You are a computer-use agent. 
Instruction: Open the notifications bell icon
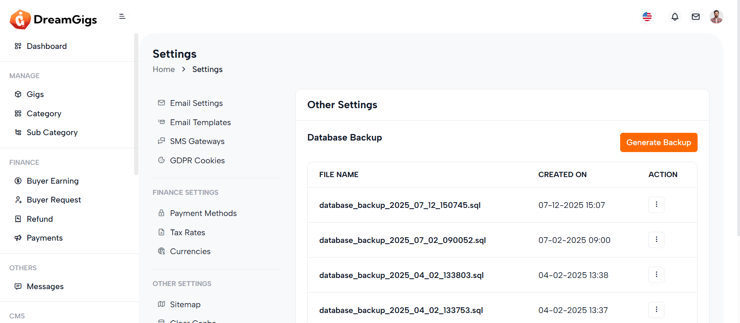pyautogui.click(x=674, y=17)
